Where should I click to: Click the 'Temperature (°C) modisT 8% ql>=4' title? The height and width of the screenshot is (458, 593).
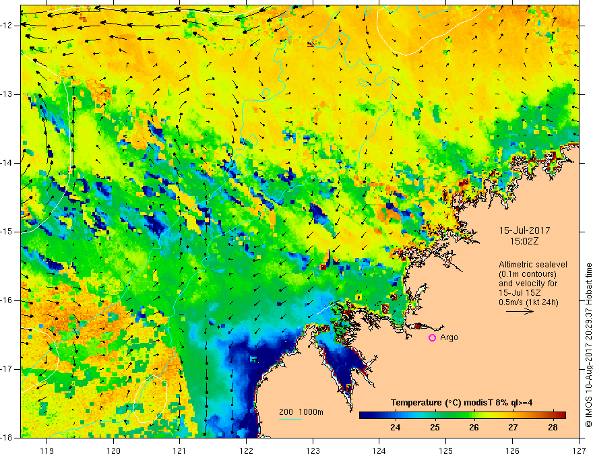[x=462, y=403]
